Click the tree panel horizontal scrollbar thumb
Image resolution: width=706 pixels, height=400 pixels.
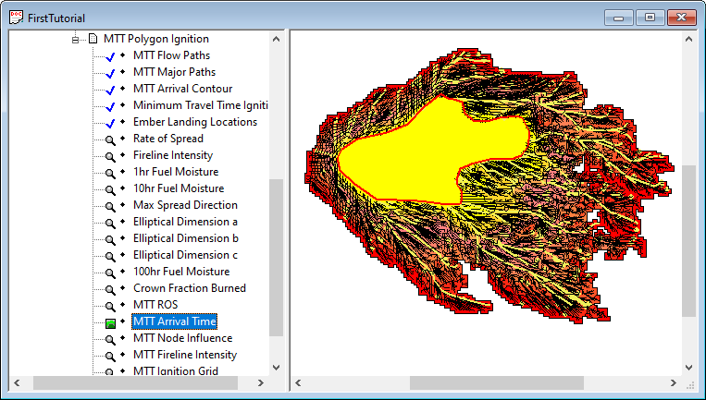[x=135, y=383]
